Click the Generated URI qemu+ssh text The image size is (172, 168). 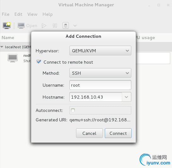pyautogui.click(x=100, y=120)
